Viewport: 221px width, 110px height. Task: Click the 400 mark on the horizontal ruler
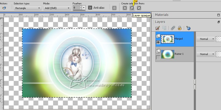[x=67, y=15]
